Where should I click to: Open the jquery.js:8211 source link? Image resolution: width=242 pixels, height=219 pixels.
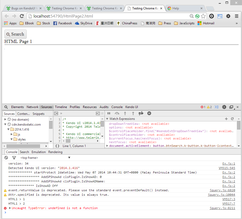(222, 208)
